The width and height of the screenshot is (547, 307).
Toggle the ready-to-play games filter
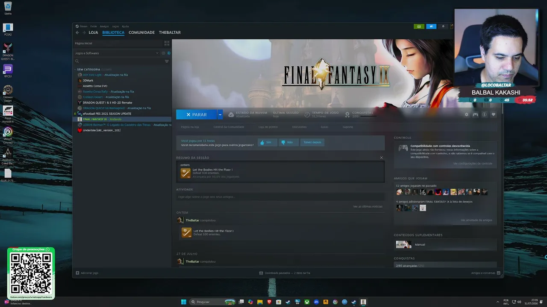tap(169, 53)
